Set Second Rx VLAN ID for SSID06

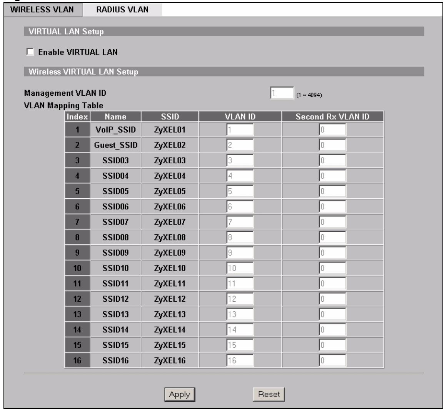click(x=332, y=207)
